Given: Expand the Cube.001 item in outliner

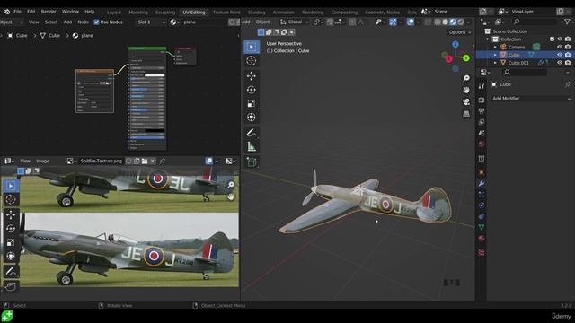Looking at the screenshot, I should click(x=495, y=63).
